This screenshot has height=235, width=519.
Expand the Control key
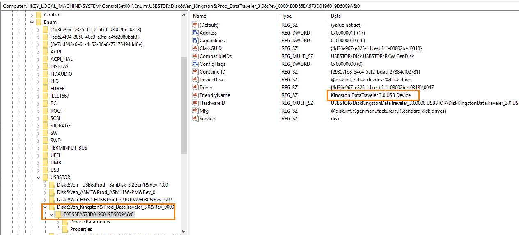(x=32, y=15)
